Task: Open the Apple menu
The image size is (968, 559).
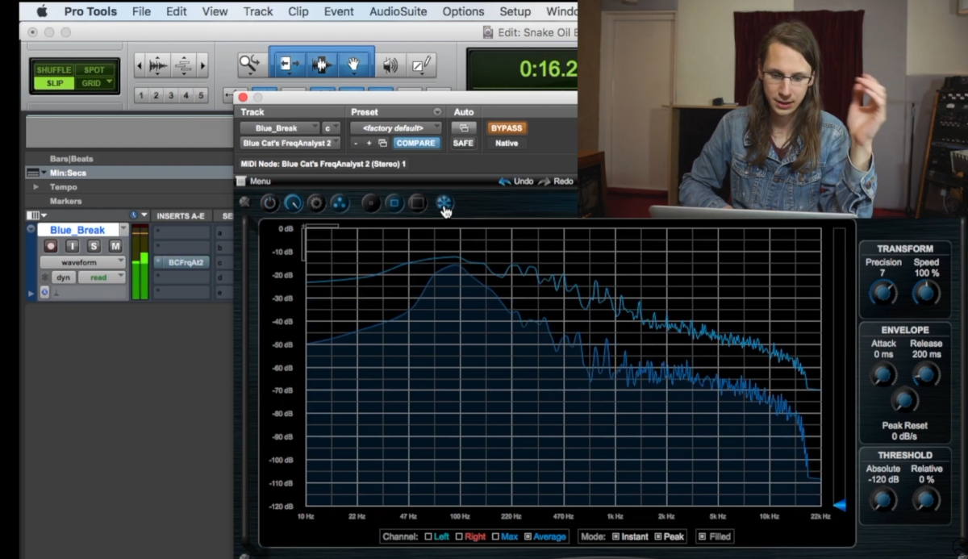Action: pos(42,11)
